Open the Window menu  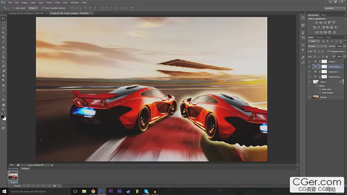tap(75, 2)
